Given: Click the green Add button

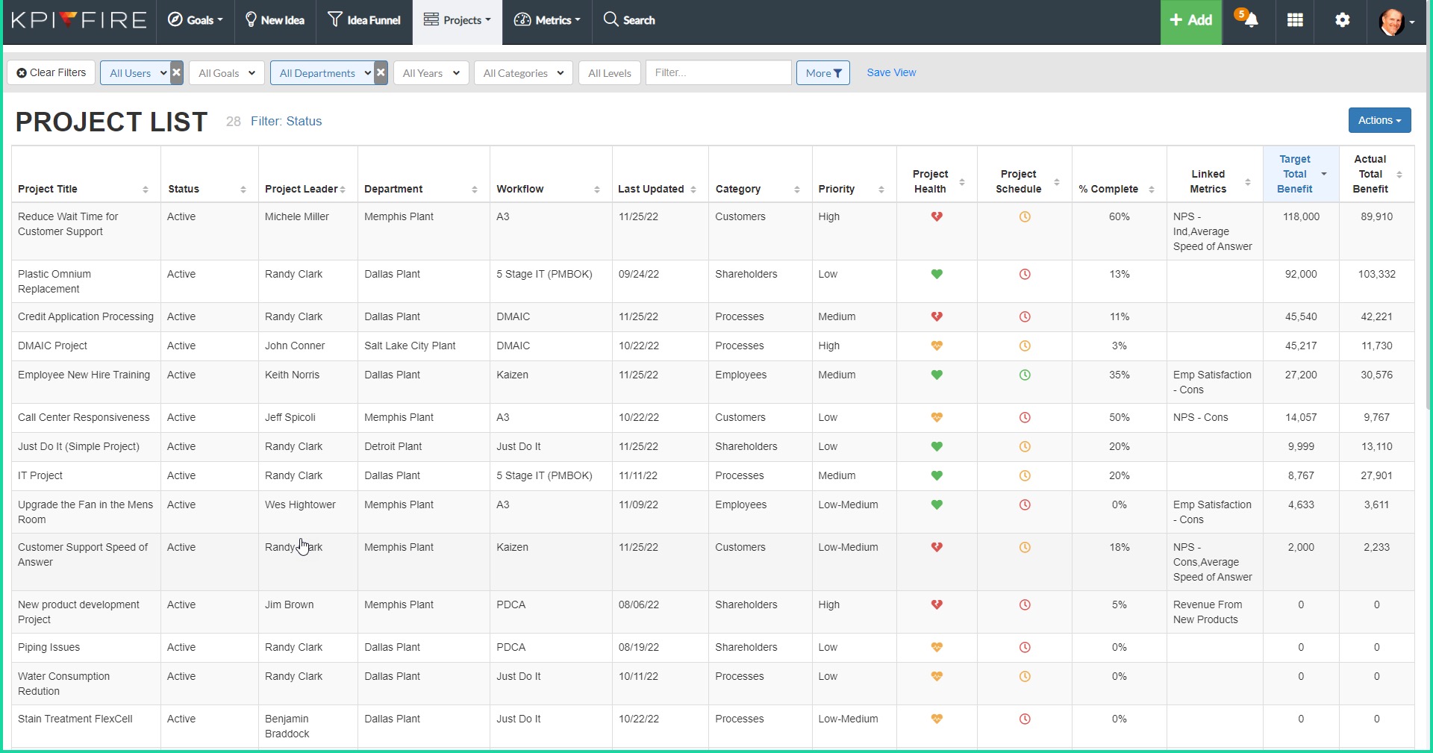Looking at the screenshot, I should pos(1190,20).
